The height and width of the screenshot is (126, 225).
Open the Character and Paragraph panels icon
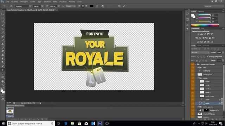click(x=103, y=6)
